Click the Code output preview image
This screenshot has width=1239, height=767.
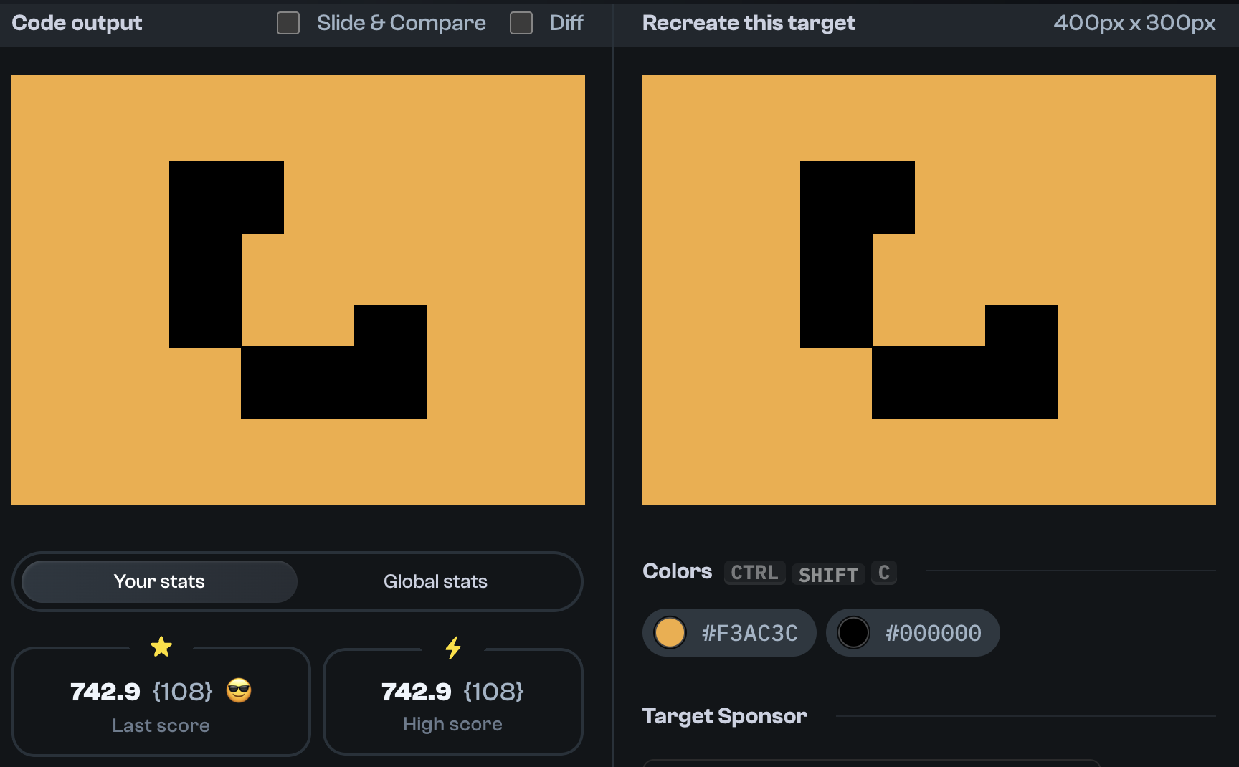(298, 290)
